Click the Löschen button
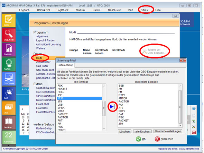 [124, 132]
